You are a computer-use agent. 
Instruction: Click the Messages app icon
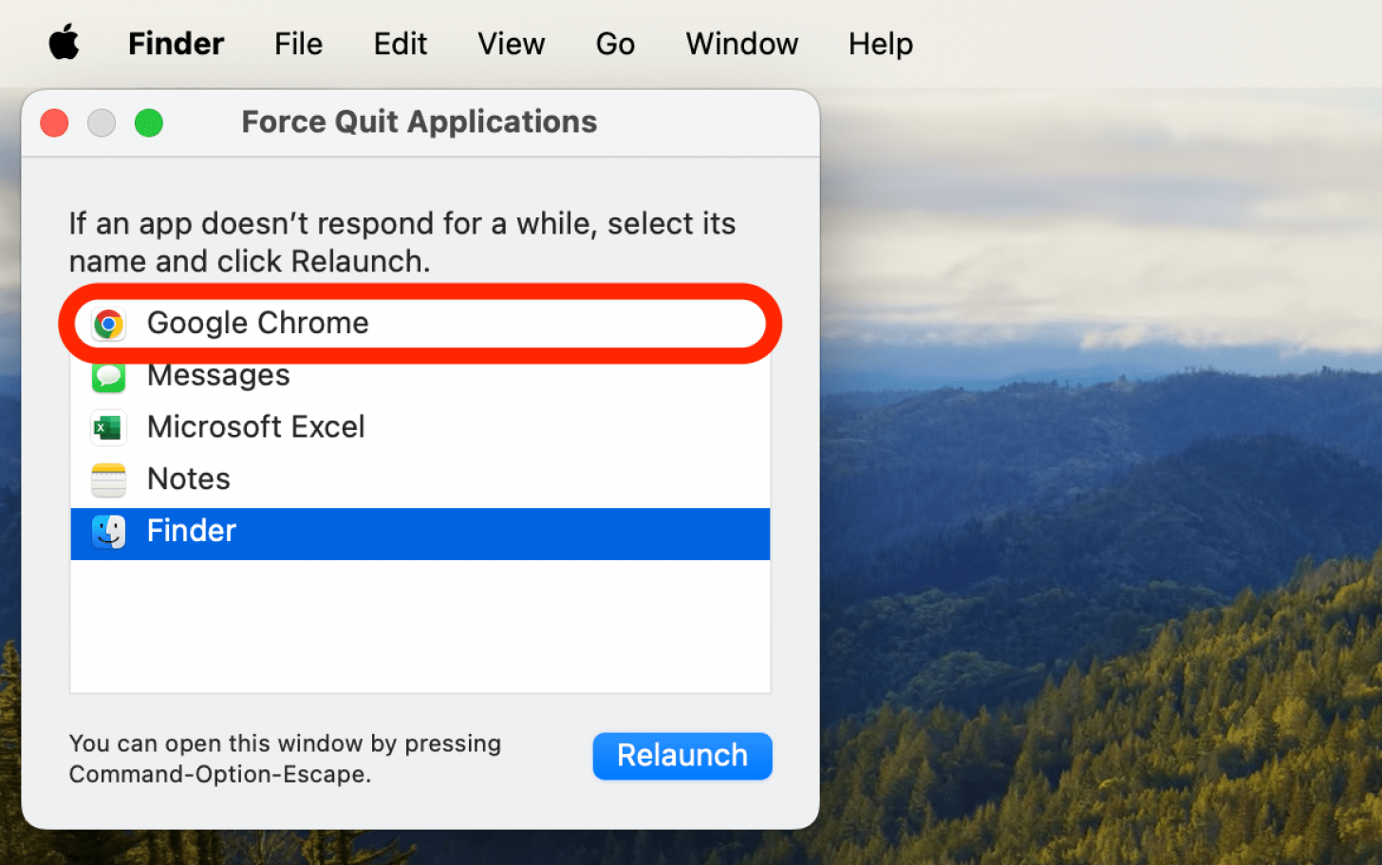coord(109,377)
